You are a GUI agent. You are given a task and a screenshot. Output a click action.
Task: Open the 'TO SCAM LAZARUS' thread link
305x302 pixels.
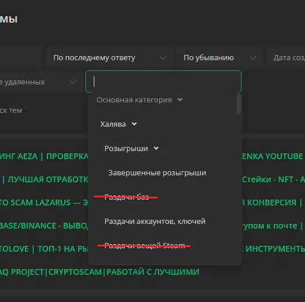(44, 202)
